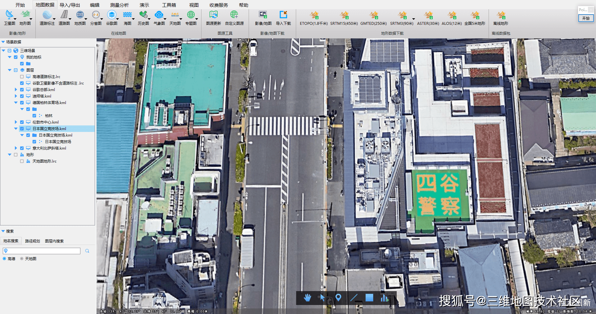The height and width of the screenshot is (314, 596).
Task: Expand the 谷歌总部.kml tree node
Action: 16,89
